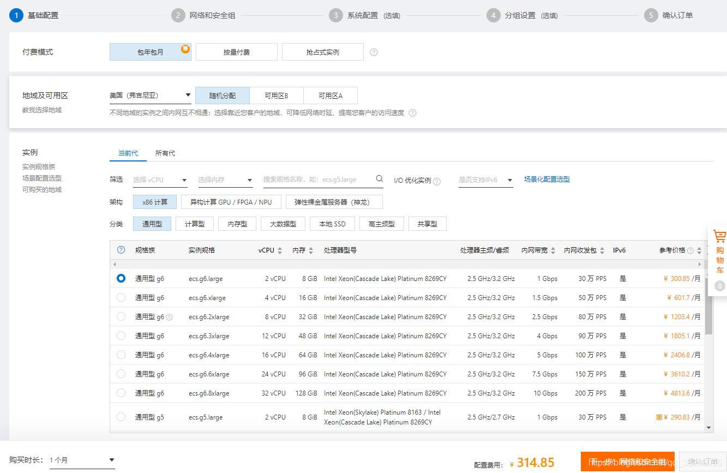Click the help icon beside 抢占式实例

tap(374, 52)
